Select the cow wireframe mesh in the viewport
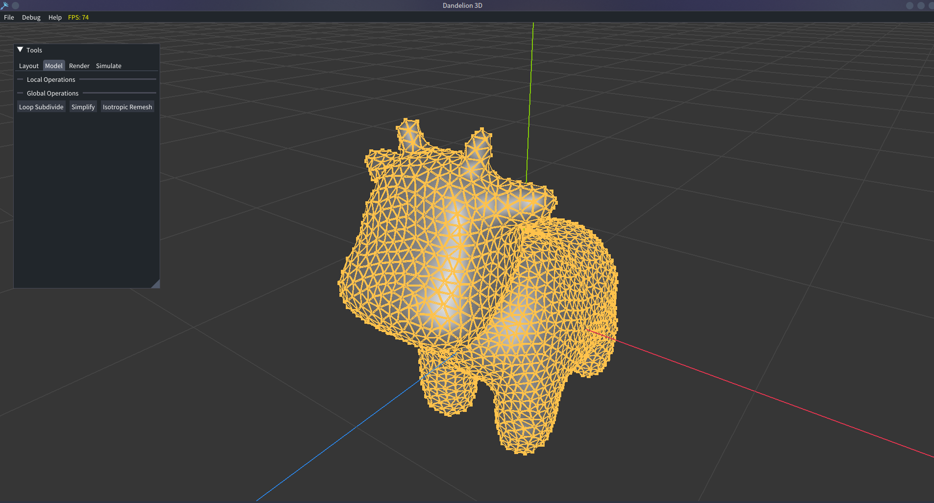Viewport: 934px width, 503px height. (x=470, y=274)
